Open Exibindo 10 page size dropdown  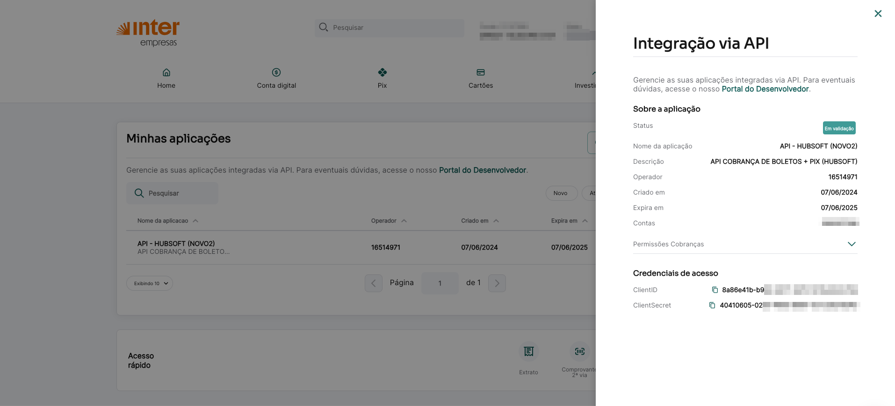(150, 283)
